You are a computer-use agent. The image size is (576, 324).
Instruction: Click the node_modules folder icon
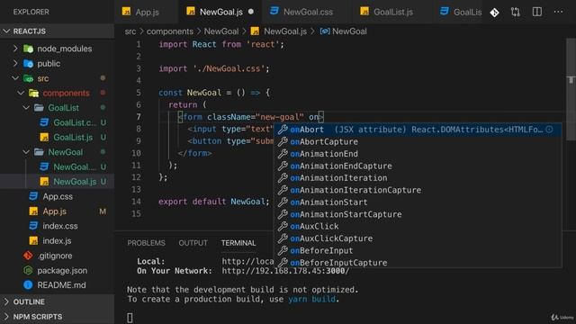point(28,49)
